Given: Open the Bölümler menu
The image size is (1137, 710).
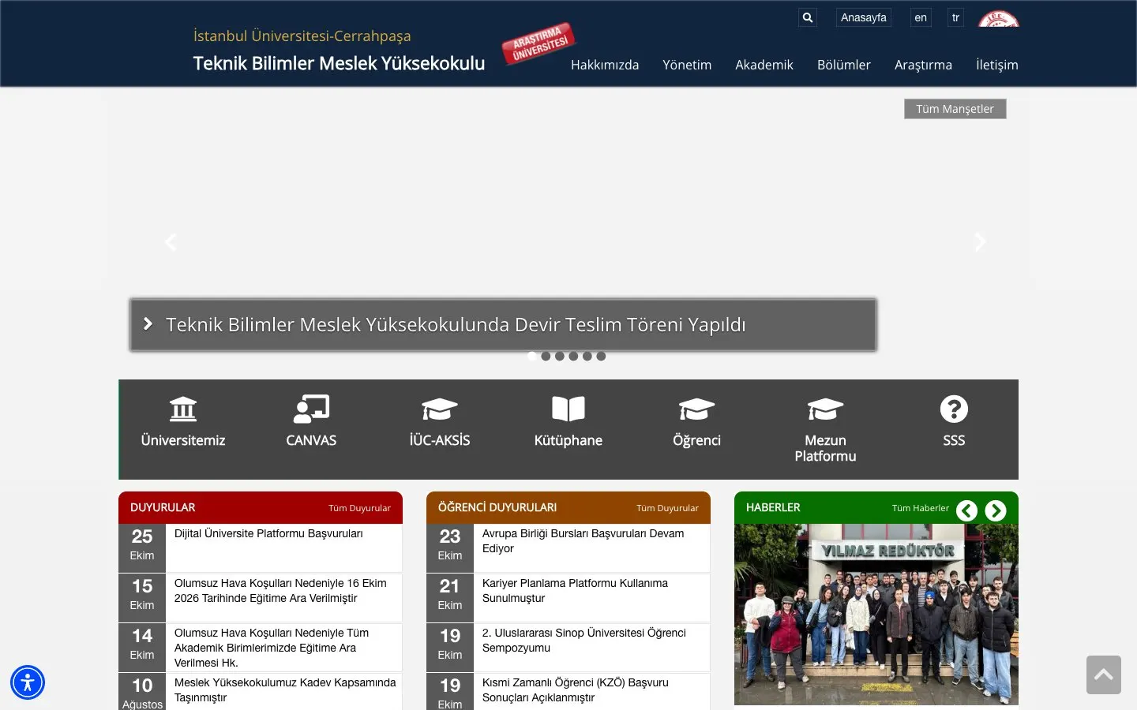Looking at the screenshot, I should point(844,65).
